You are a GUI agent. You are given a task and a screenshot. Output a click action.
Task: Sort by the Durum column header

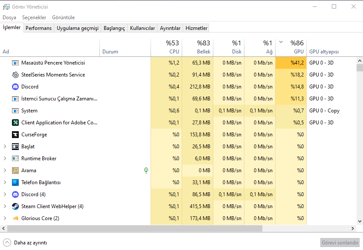click(x=125, y=48)
